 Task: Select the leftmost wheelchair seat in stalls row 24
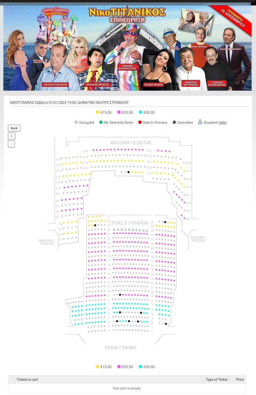[x=114, y=230]
